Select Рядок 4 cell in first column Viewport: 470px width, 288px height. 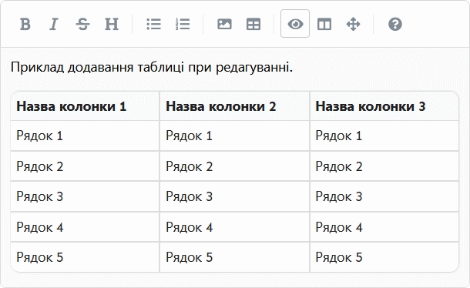click(x=85, y=227)
